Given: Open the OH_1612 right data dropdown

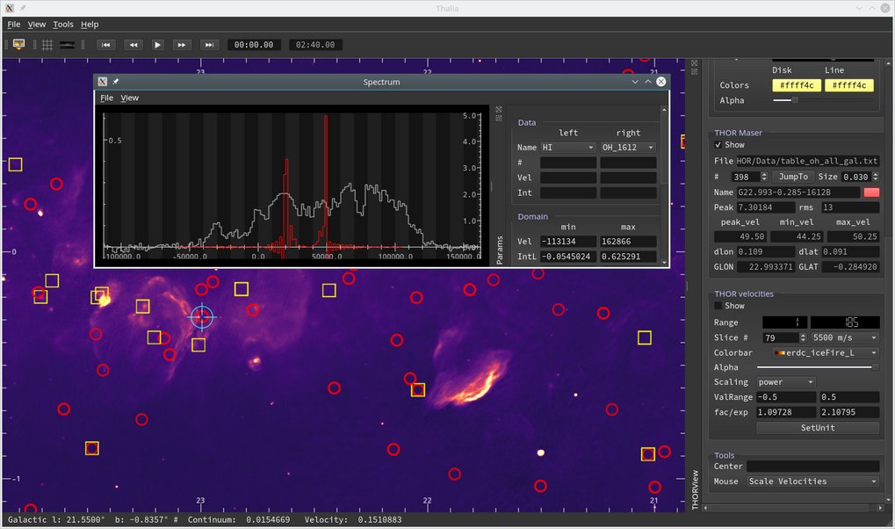Looking at the screenshot, I should click(627, 148).
